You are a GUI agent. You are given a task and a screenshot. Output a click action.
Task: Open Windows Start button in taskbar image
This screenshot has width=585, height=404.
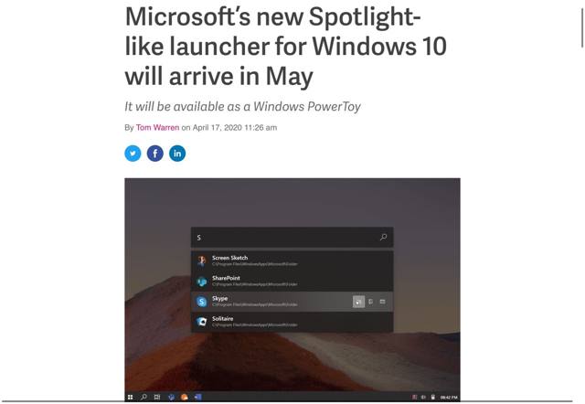click(130, 397)
